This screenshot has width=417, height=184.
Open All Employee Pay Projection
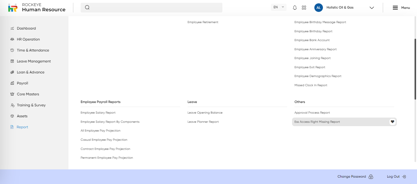(101, 131)
